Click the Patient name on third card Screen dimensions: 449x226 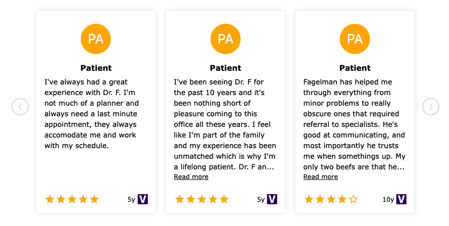[355, 68]
